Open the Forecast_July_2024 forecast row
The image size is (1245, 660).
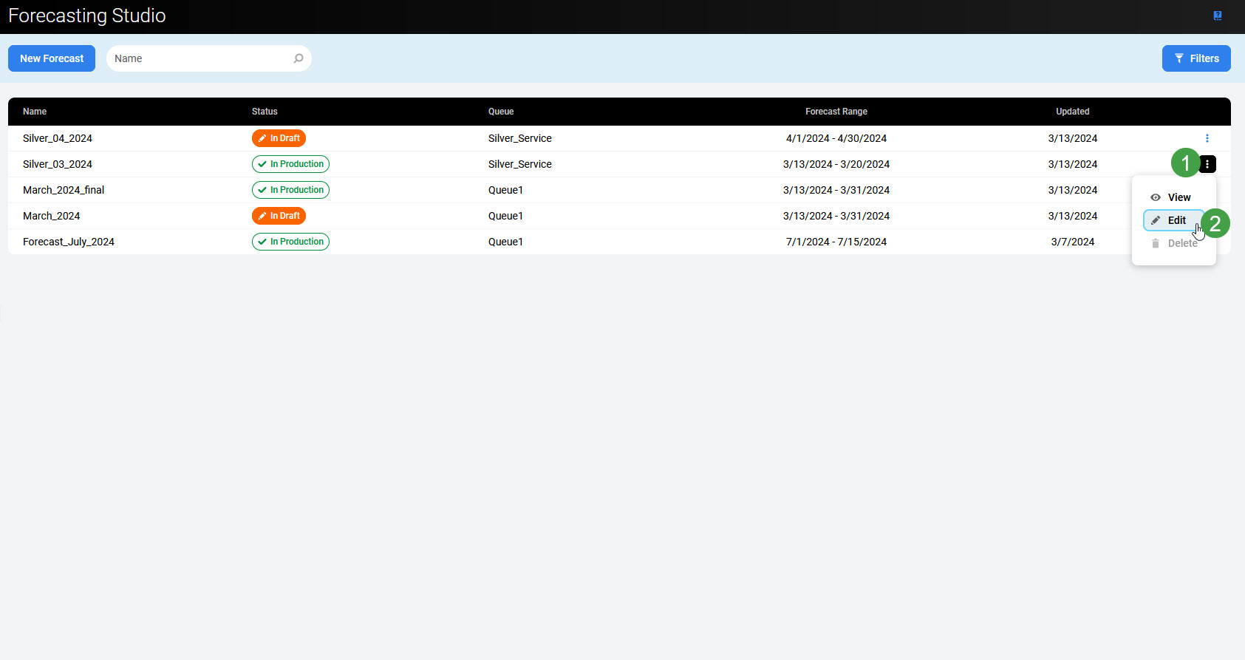pos(69,242)
